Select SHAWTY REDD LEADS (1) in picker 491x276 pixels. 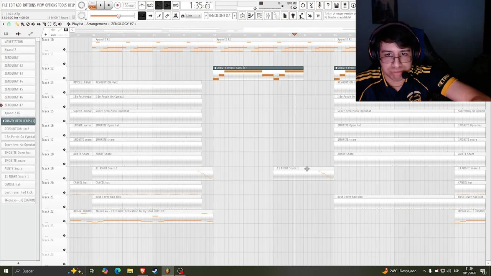coord(18,121)
